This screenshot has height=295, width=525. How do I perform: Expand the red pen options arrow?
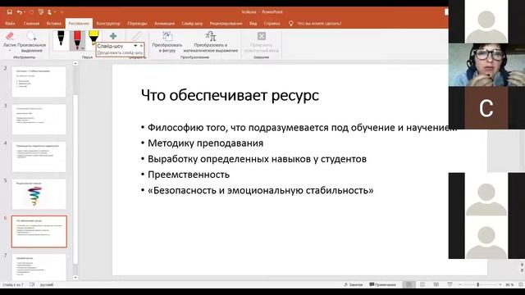[82, 49]
